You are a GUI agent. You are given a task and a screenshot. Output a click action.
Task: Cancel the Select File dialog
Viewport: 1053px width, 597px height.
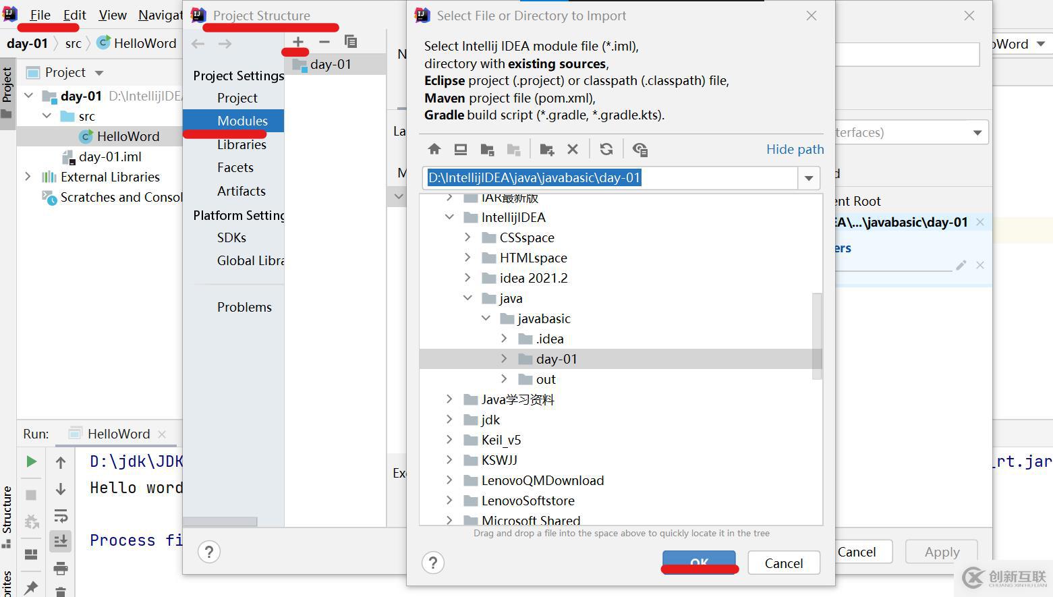784,563
